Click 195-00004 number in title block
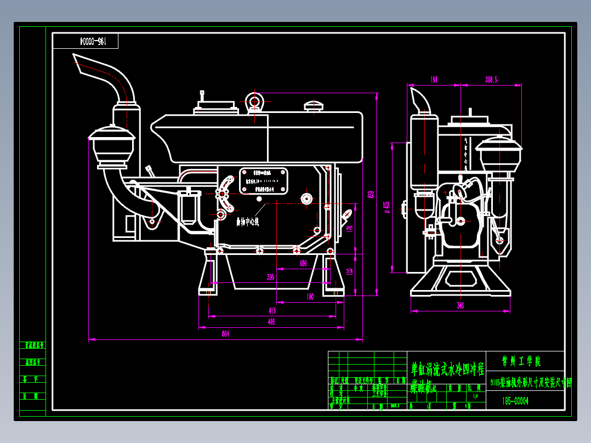 point(515,401)
